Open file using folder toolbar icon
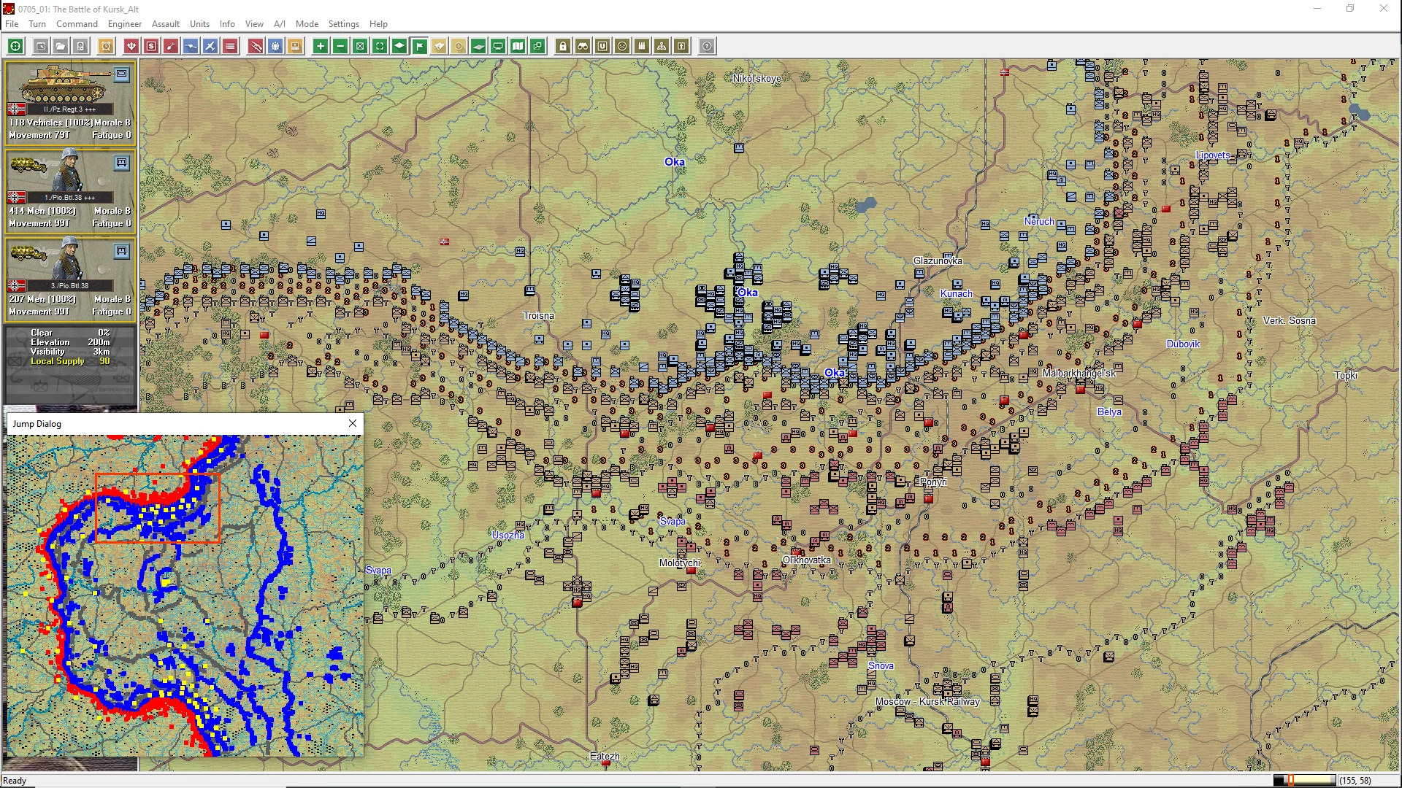 click(61, 46)
